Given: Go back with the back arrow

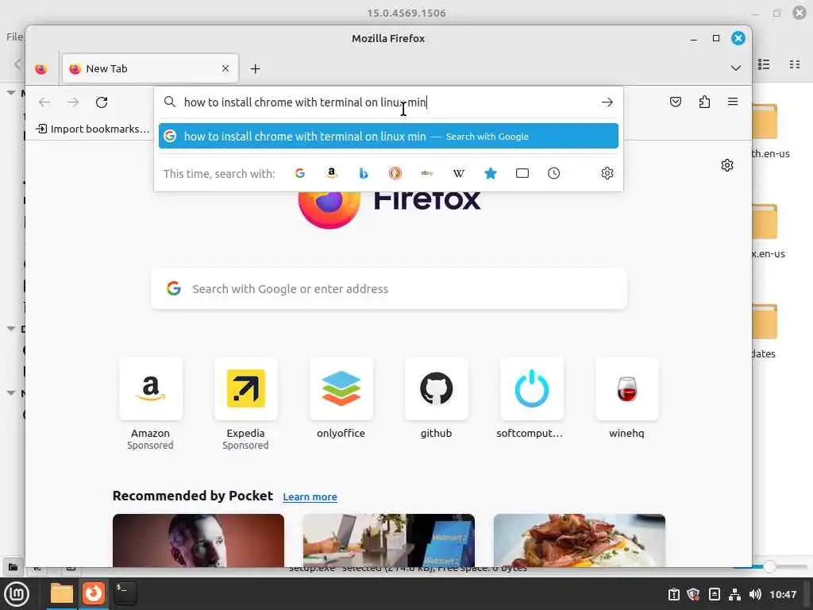Looking at the screenshot, I should (44, 102).
